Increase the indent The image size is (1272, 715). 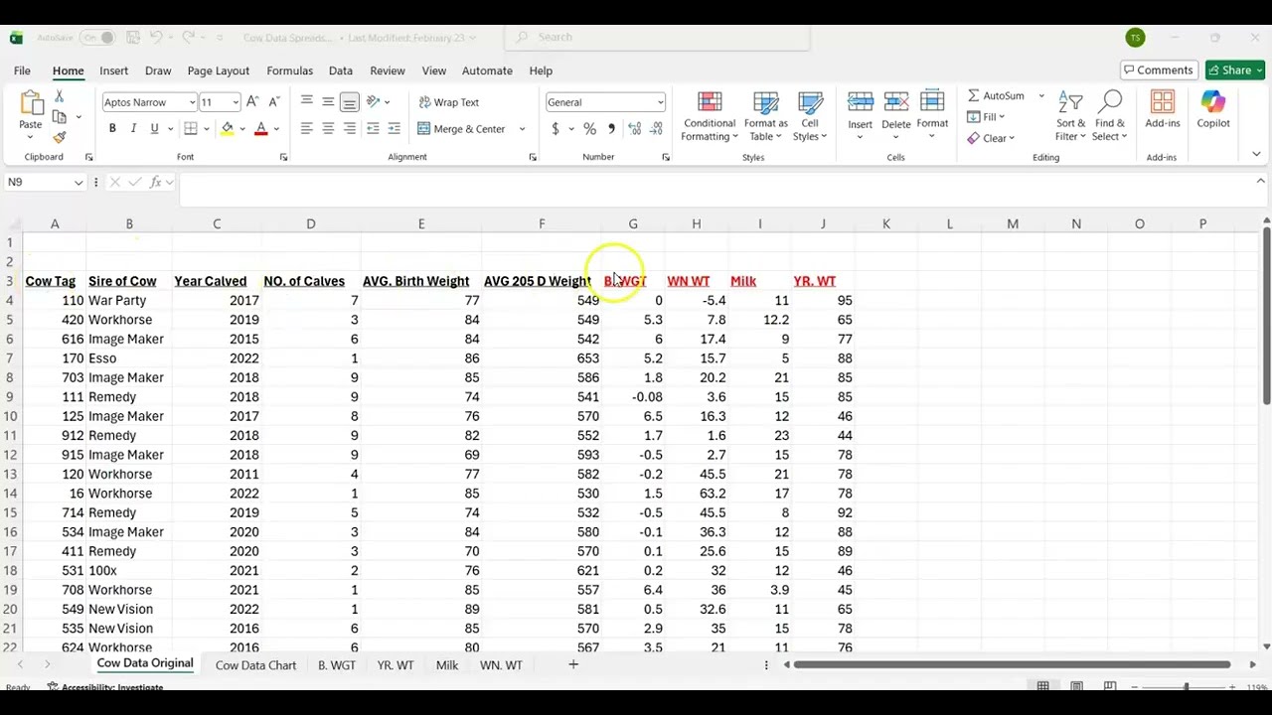(x=394, y=128)
